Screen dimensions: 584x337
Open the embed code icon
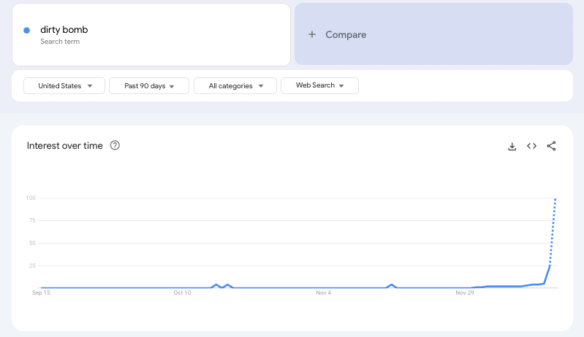point(531,146)
